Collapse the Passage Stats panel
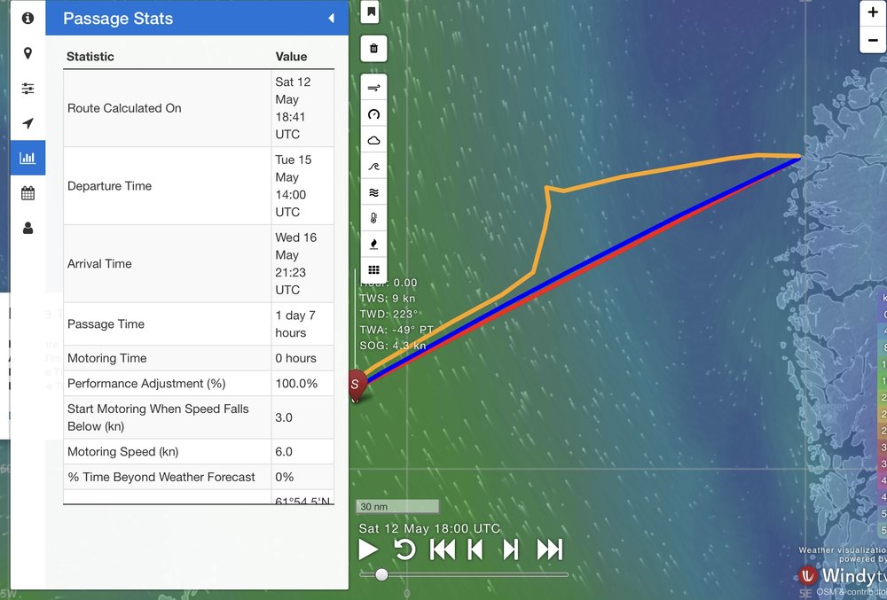 (x=331, y=18)
